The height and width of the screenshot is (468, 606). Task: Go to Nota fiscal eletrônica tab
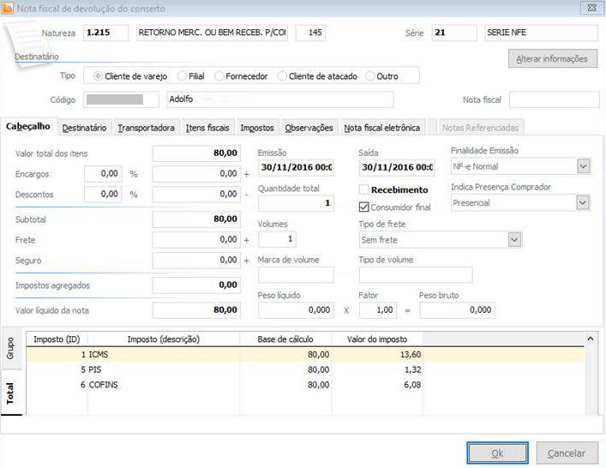click(381, 128)
